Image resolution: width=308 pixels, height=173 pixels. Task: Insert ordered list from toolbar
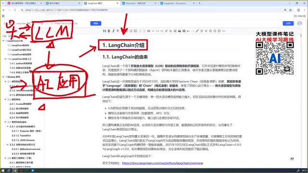coord(131,31)
